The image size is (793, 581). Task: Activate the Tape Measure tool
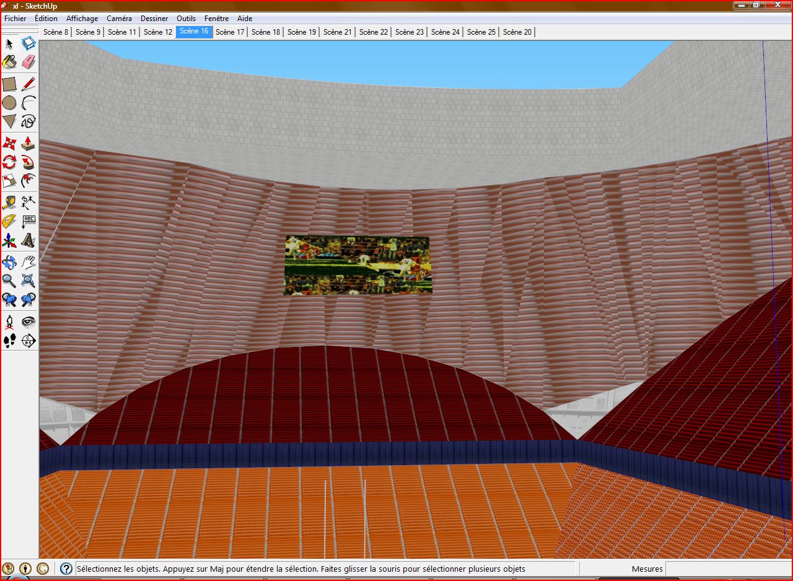[x=9, y=203]
